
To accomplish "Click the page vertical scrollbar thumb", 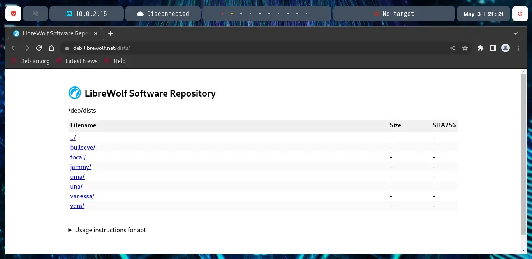I will [x=523, y=154].
